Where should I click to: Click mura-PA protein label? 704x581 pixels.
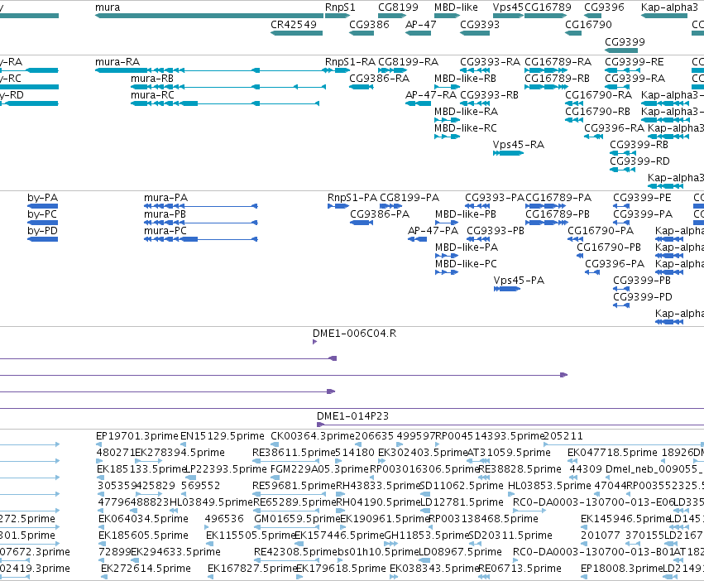point(165,197)
